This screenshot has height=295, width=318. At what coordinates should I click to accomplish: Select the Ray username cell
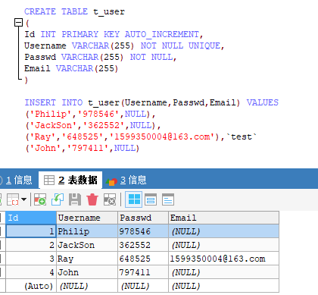[87, 259]
